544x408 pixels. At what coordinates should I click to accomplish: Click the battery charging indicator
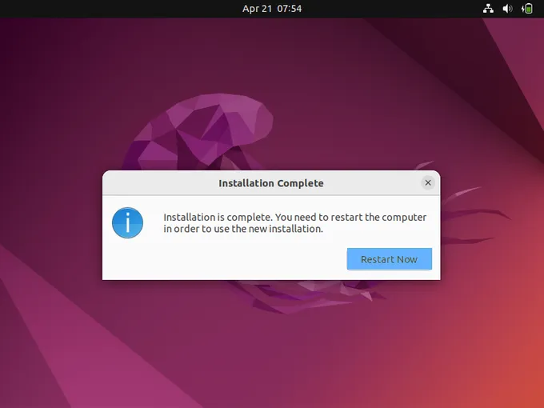click(x=527, y=9)
